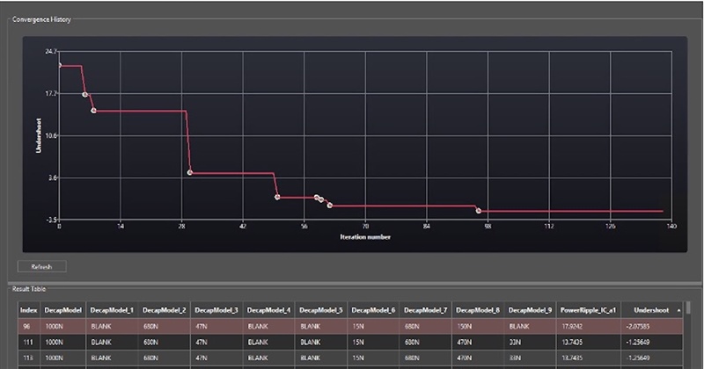Viewport: 704px width, 369px height.
Task: Select the row with index 96
Action: click(30, 325)
